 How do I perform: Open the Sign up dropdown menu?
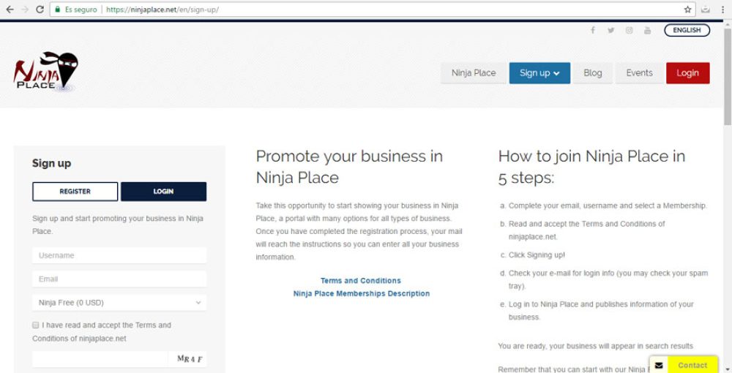tap(539, 73)
